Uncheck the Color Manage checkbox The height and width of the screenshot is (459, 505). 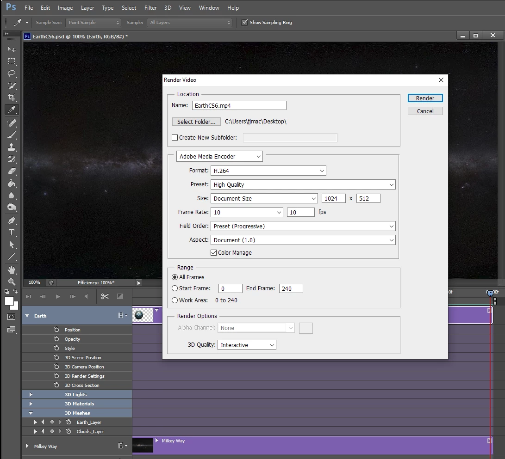tap(213, 253)
